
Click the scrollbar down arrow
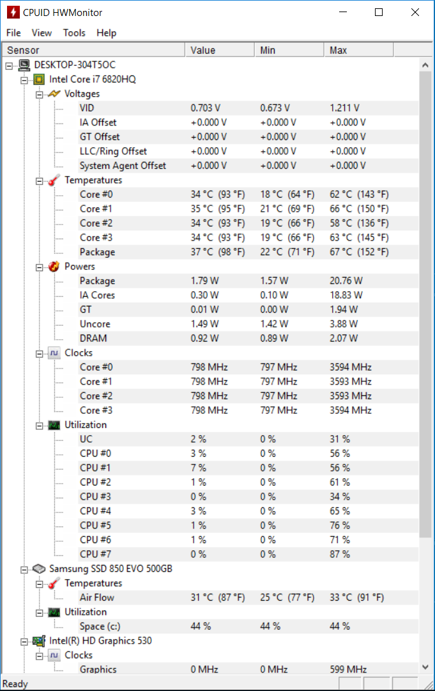(425, 667)
